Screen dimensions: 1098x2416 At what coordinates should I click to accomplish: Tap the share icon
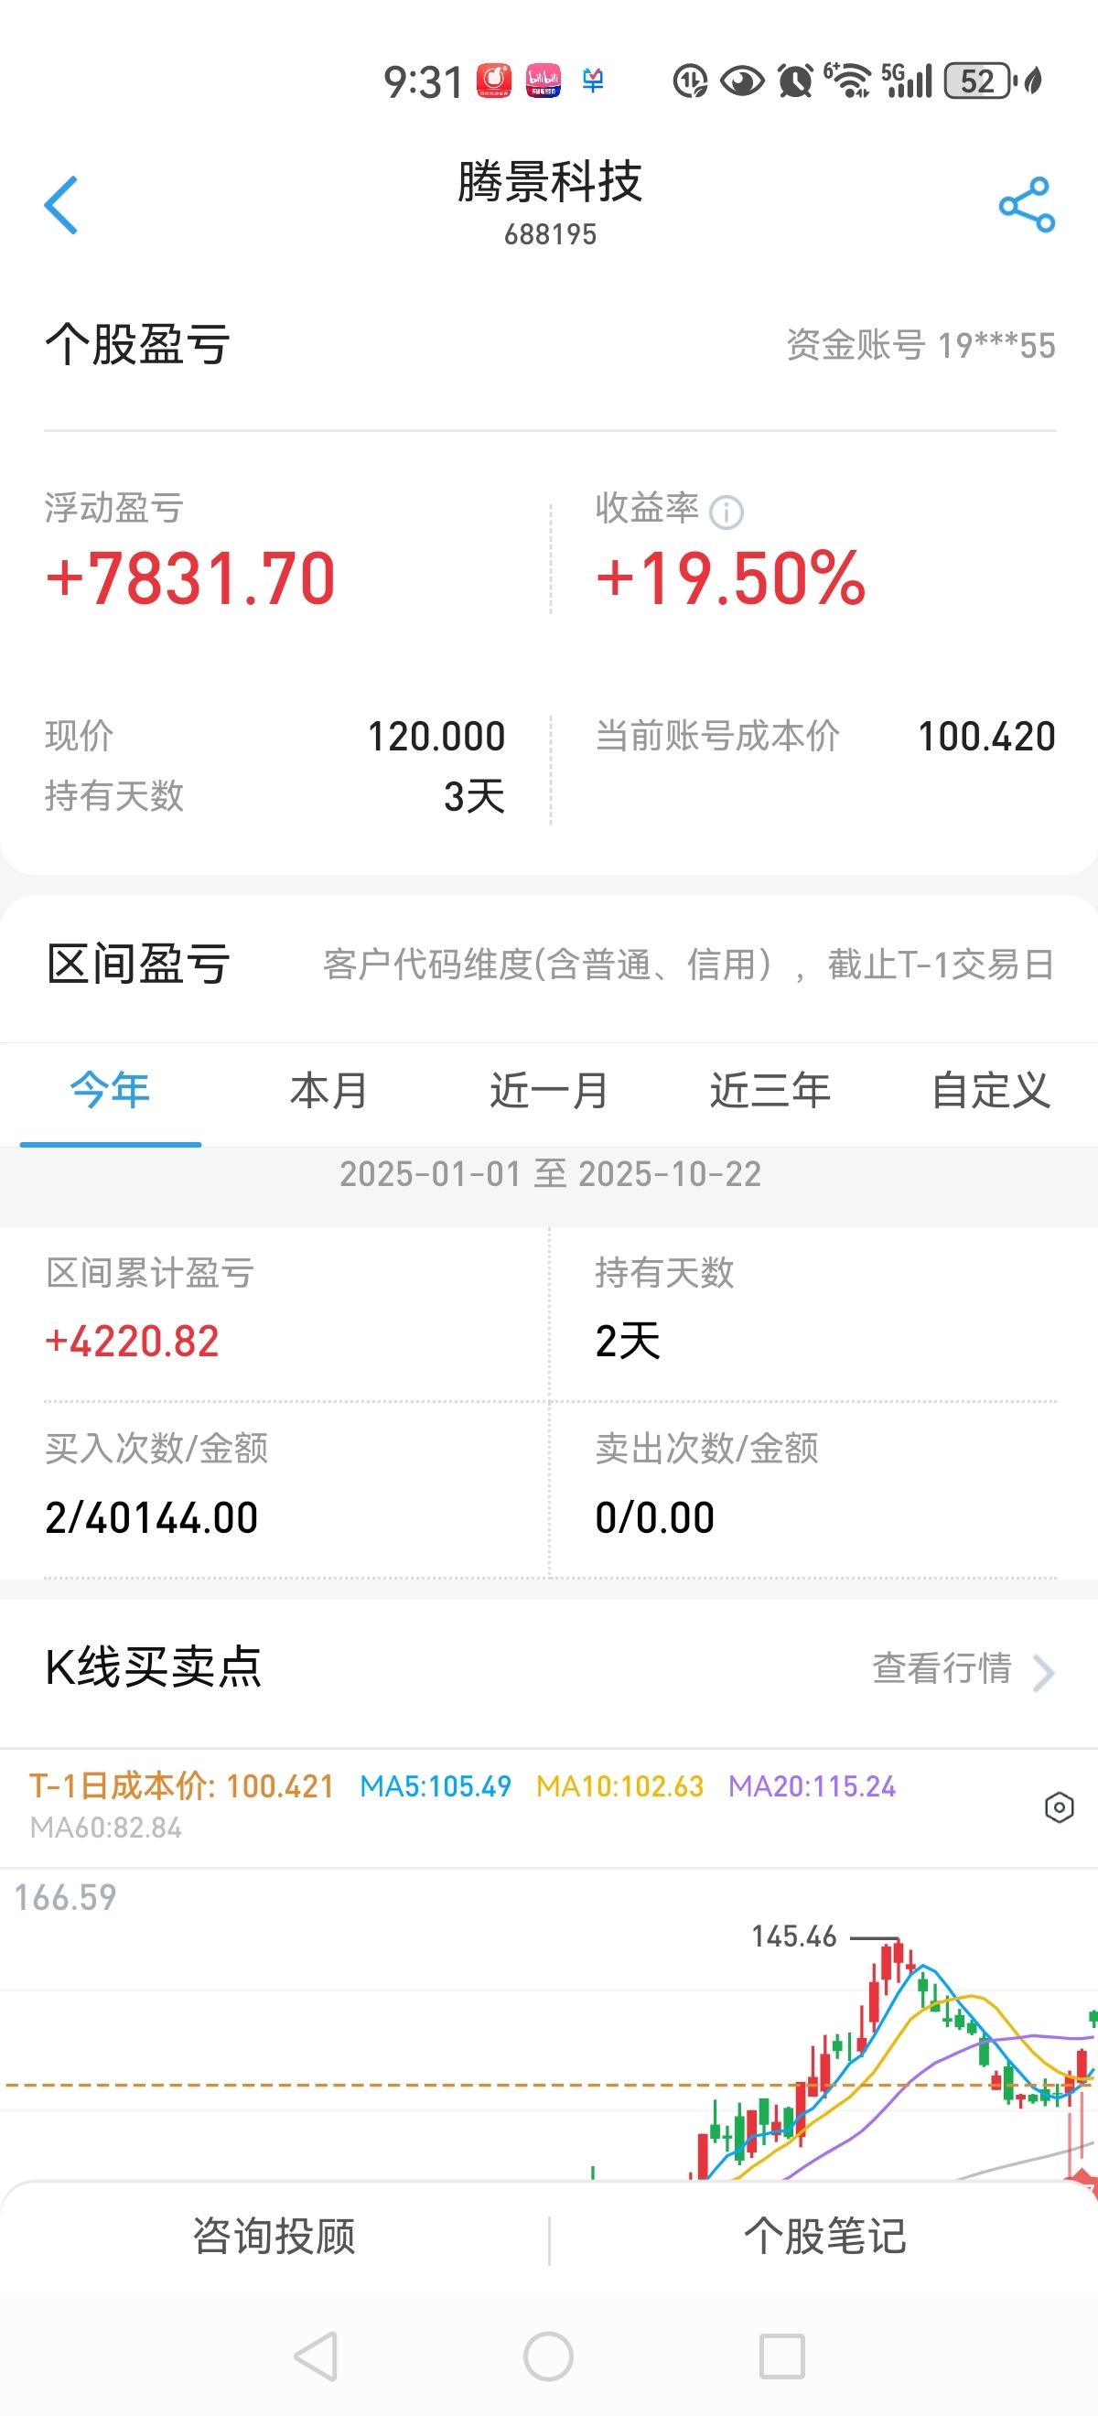click(x=1027, y=204)
